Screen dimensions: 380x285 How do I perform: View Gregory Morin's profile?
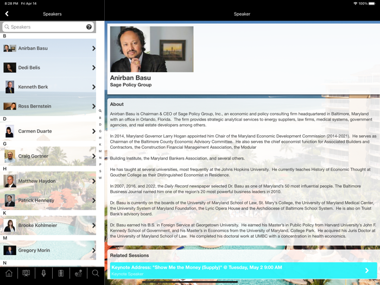(48, 250)
